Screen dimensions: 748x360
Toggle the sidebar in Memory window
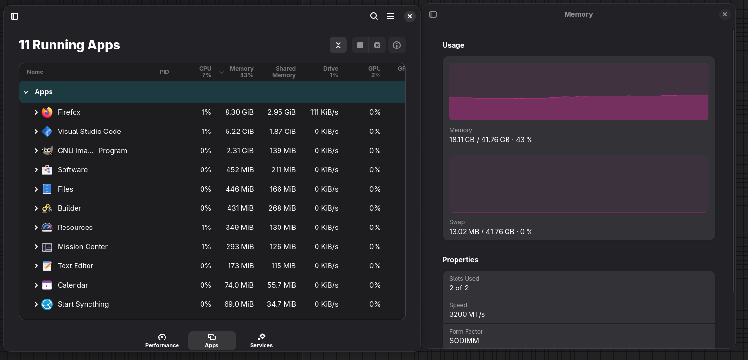pos(433,14)
